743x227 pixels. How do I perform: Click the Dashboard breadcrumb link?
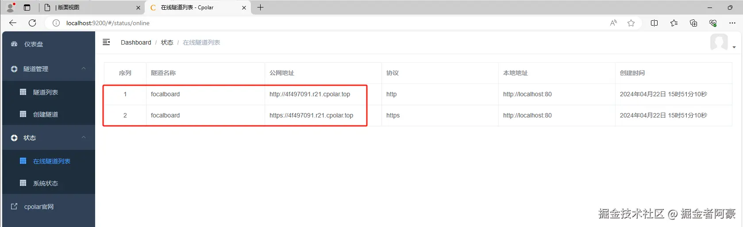point(136,42)
